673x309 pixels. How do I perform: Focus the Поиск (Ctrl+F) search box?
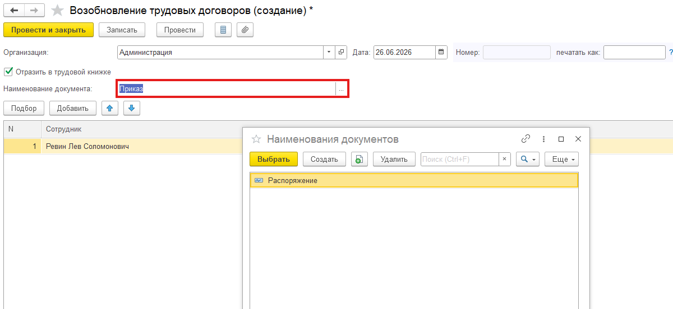(459, 159)
